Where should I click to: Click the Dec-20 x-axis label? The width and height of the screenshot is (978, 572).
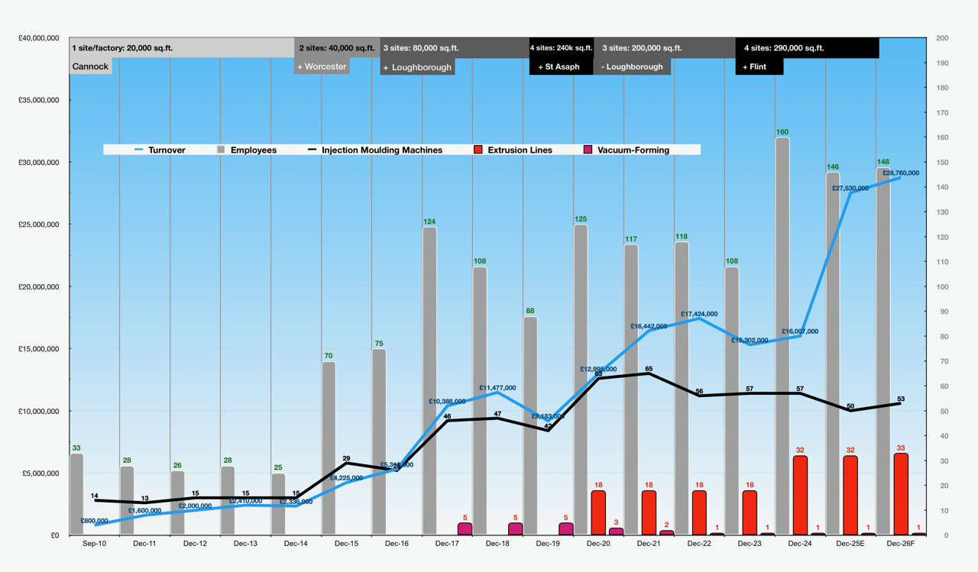click(x=598, y=544)
